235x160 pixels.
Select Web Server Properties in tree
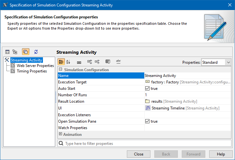[x=35, y=66]
